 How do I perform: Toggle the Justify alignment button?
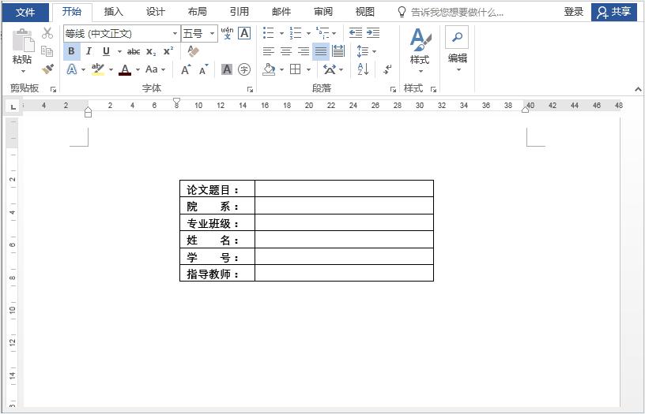[321, 51]
